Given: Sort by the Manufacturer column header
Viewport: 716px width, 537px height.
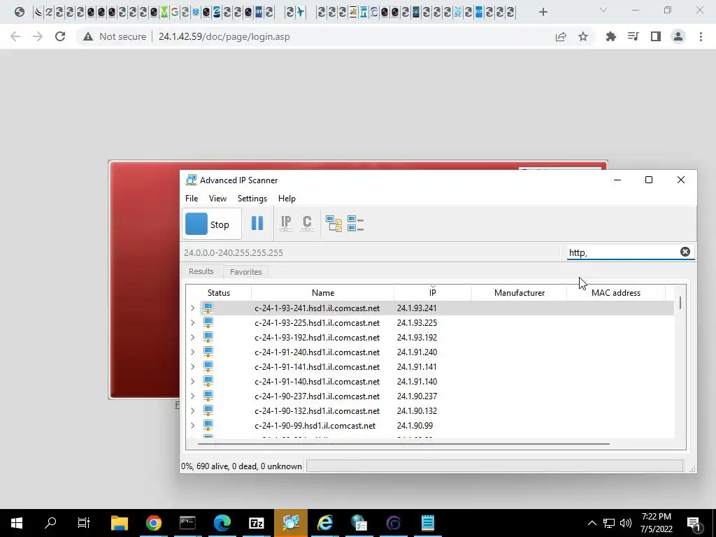Looking at the screenshot, I should (x=520, y=293).
